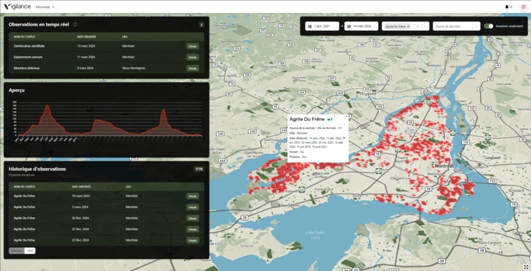Click the third peak in the Aperçu chart
This screenshot has height=271, width=531.
pos(163,110)
